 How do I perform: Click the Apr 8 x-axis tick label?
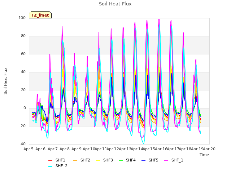(65, 149)
